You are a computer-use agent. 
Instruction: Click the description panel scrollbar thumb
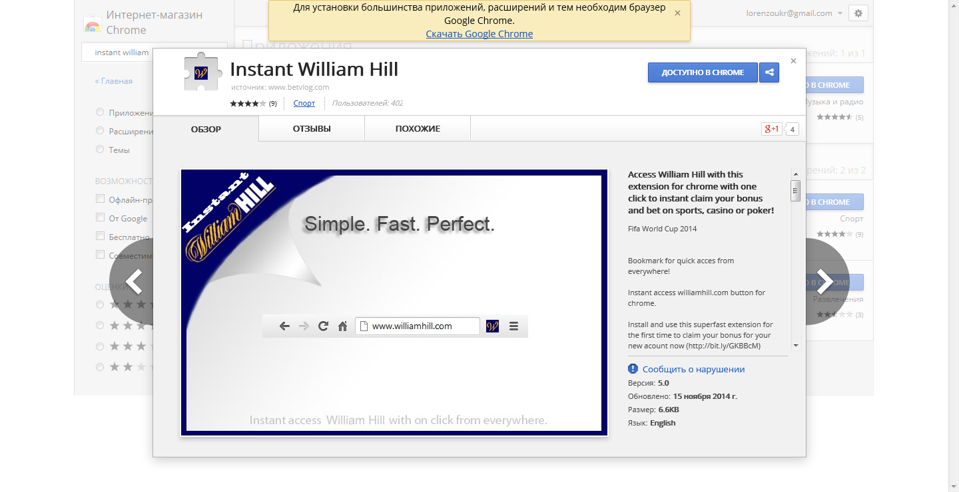(795, 190)
